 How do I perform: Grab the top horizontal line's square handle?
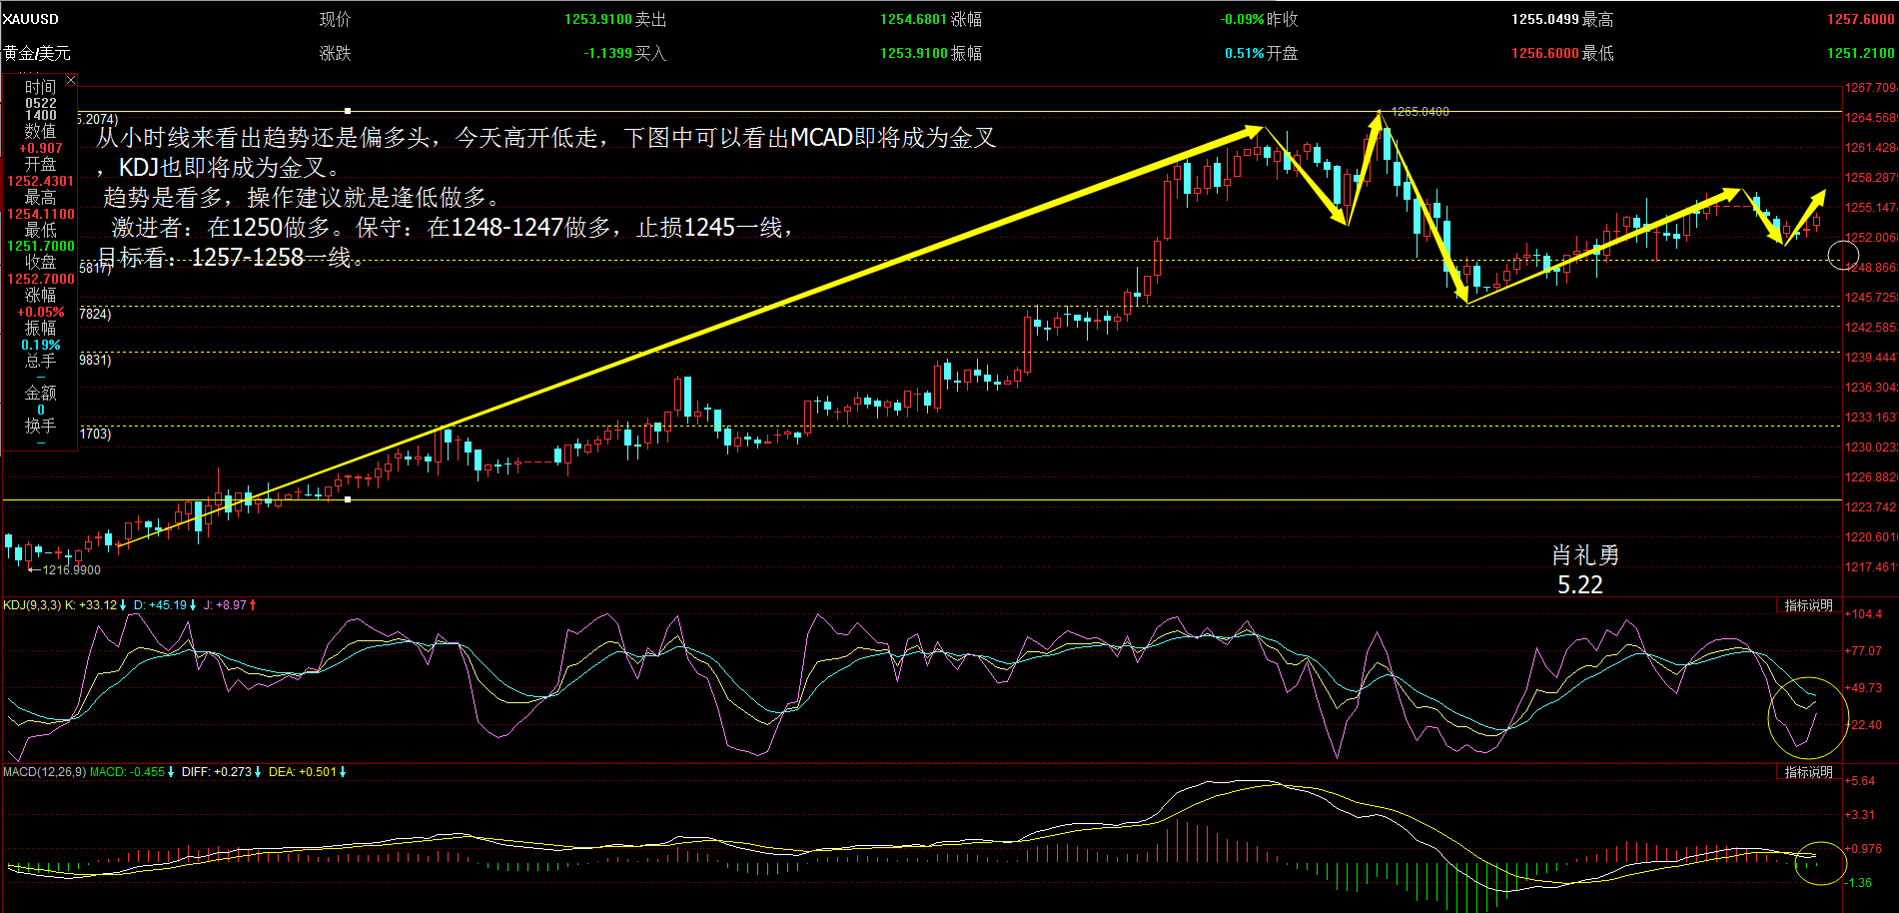coord(348,111)
